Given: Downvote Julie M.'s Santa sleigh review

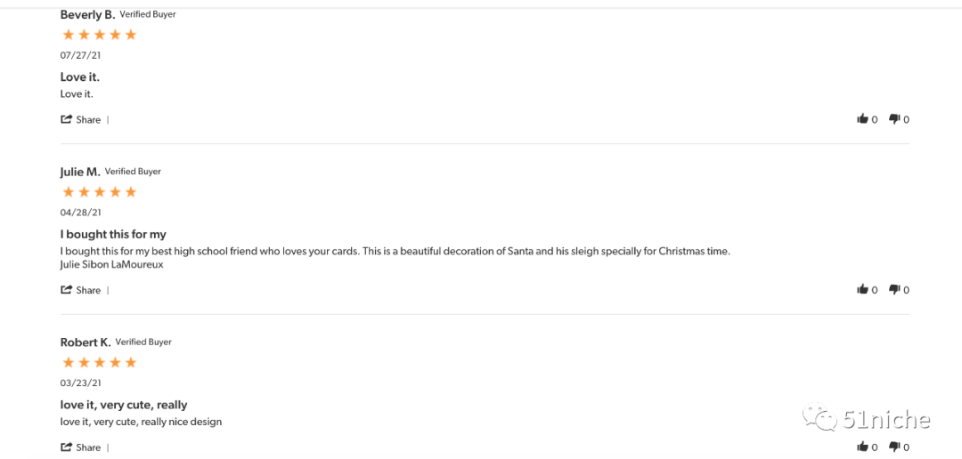Looking at the screenshot, I should tap(894, 290).
